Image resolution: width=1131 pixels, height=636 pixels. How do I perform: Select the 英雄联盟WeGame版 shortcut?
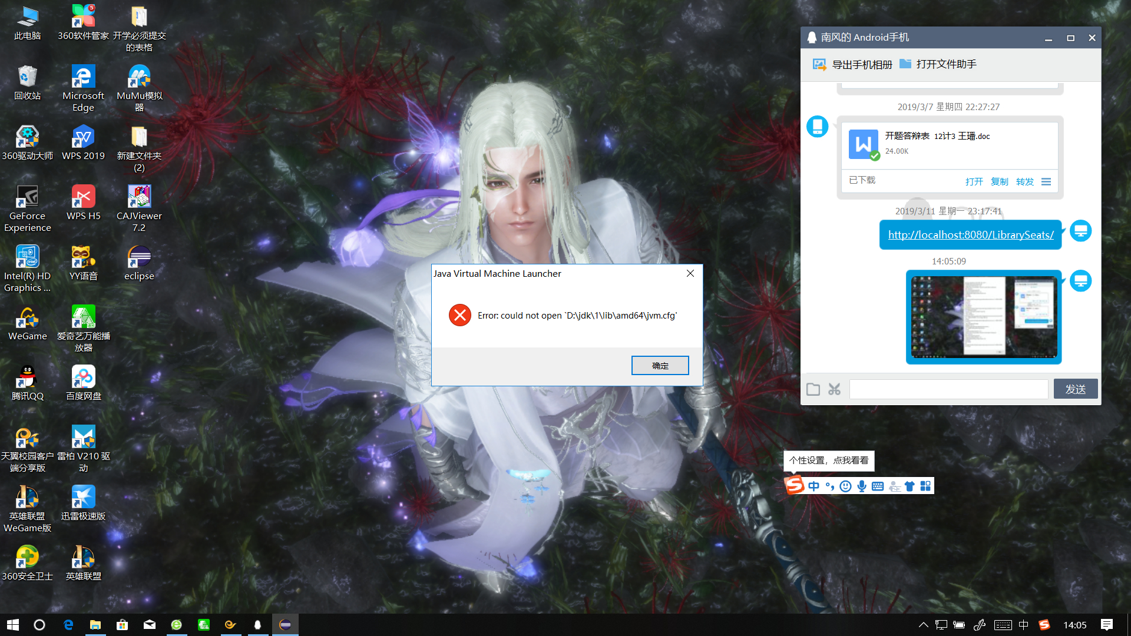pos(28,509)
